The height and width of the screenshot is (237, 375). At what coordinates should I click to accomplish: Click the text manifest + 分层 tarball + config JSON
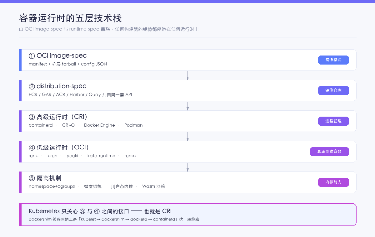(68, 64)
